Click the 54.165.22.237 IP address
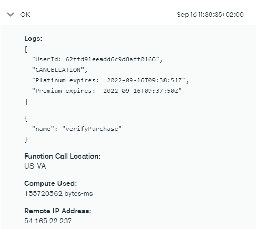This screenshot has height=229, width=256. tap(48, 221)
